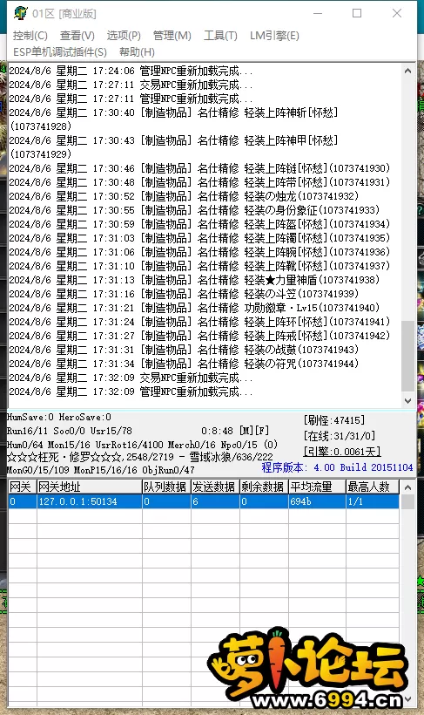Click log line 17:27:11 交易NPC重新加载完成
Screen dimensions: 424x715
click(x=131, y=85)
